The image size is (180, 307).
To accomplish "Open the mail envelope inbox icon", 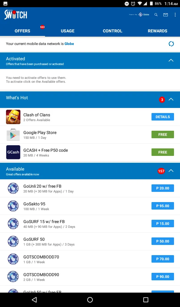I will pos(166,15).
